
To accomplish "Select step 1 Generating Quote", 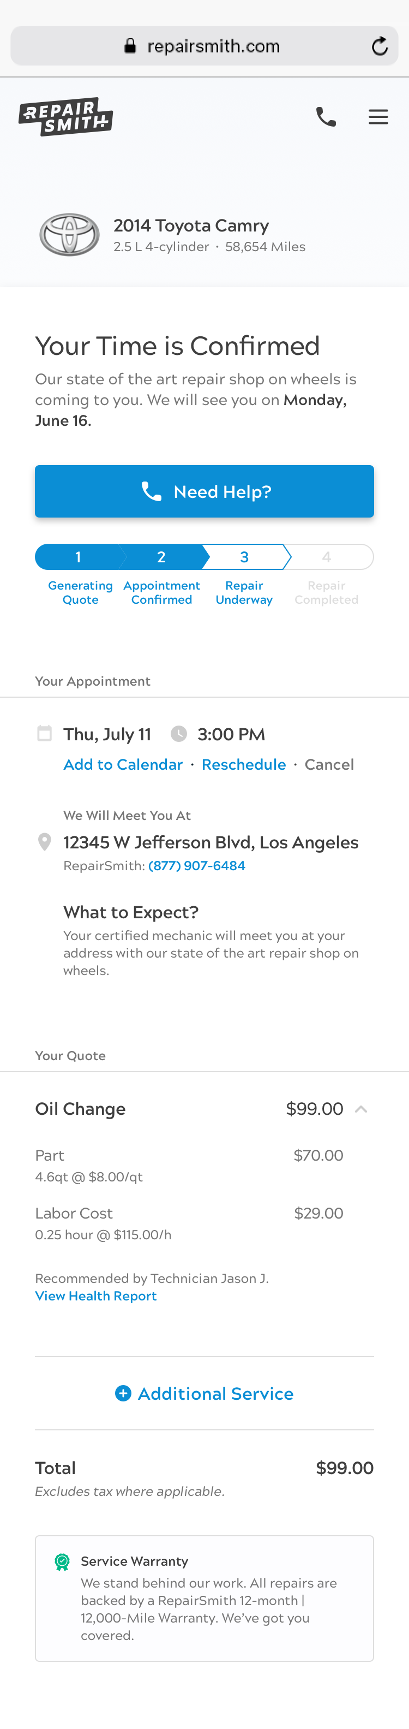I will click(x=79, y=557).
